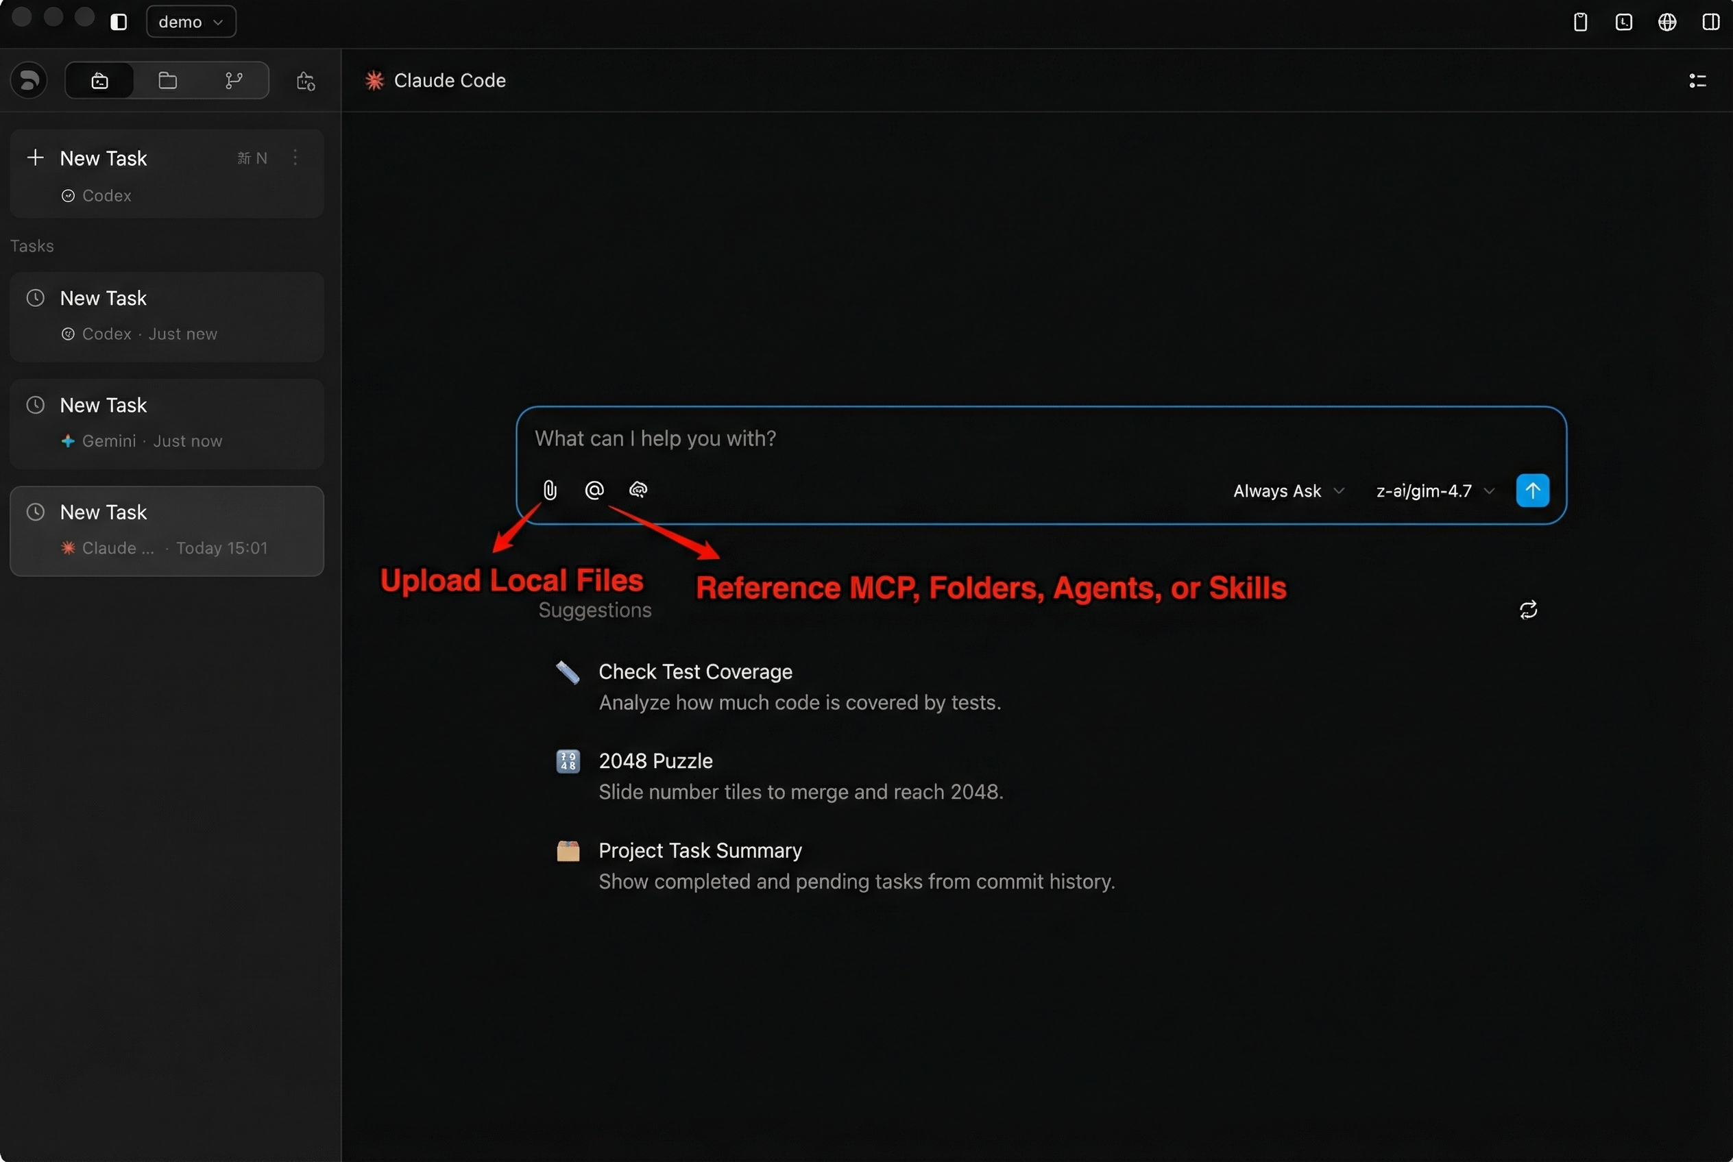Click the @ reference mention icon
Viewport: 1733px width, 1162px height.
[594, 490]
